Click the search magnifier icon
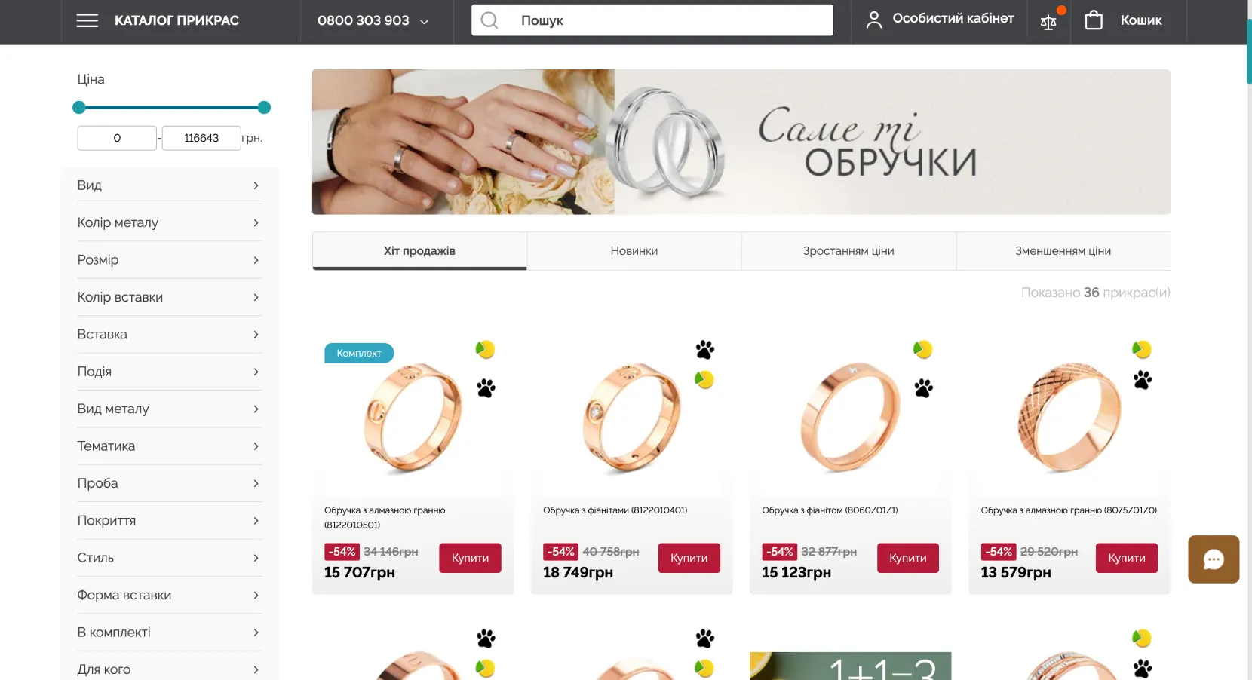The image size is (1252, 680). pos(489,20)
